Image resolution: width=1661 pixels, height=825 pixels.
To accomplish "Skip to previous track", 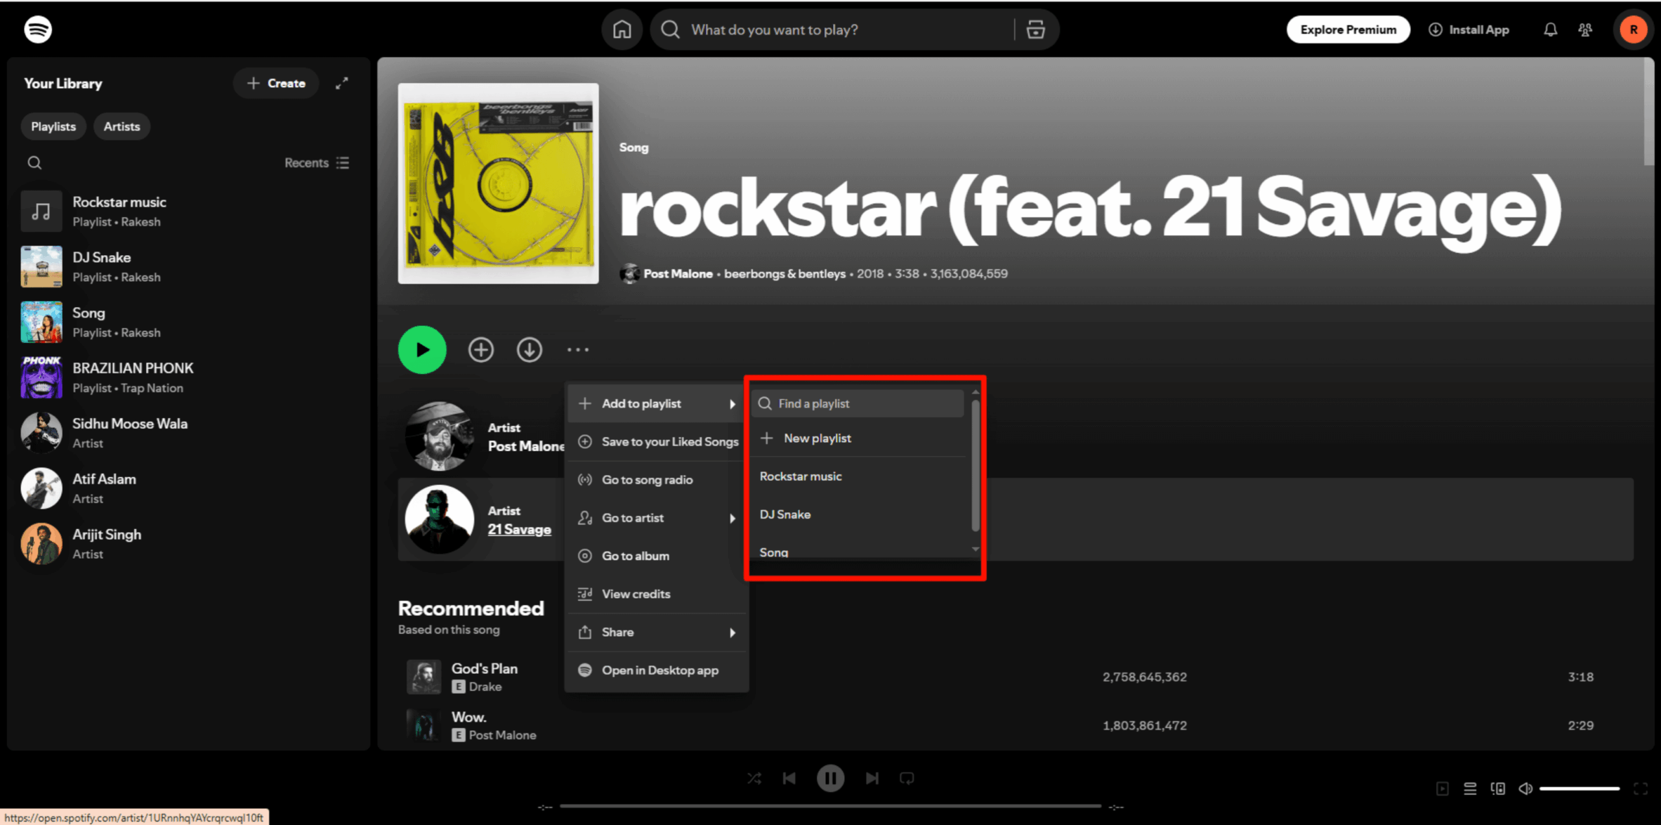I will pos(789,778).
